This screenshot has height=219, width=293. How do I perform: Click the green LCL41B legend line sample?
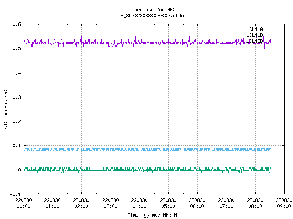click(272, 35)
